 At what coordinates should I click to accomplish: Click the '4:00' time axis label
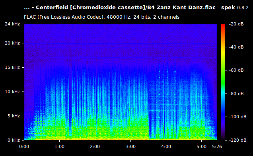(166, 146)
